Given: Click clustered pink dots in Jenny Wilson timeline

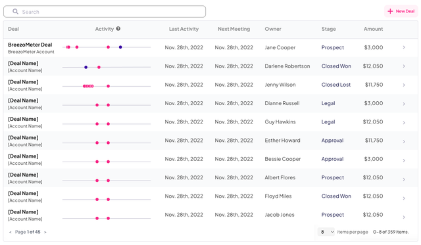Looking at the screenshot, I should pyautogui.click(x=88, y=86).
